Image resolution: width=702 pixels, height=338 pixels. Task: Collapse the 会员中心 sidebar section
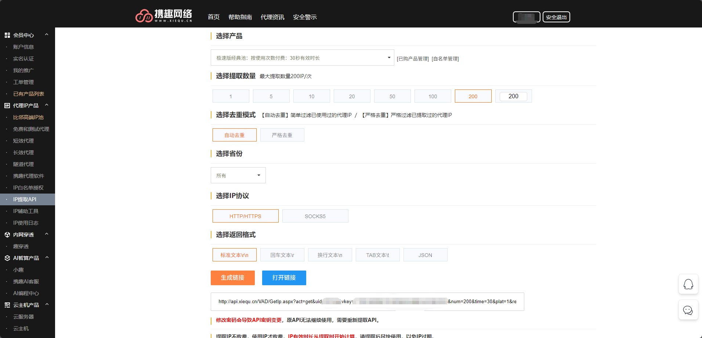[46, 34]
